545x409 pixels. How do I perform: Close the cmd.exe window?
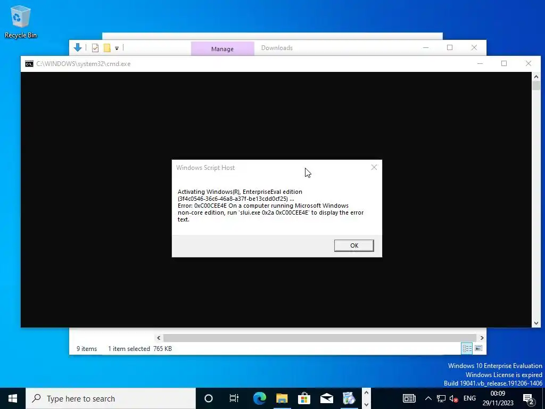click(529, 64)
